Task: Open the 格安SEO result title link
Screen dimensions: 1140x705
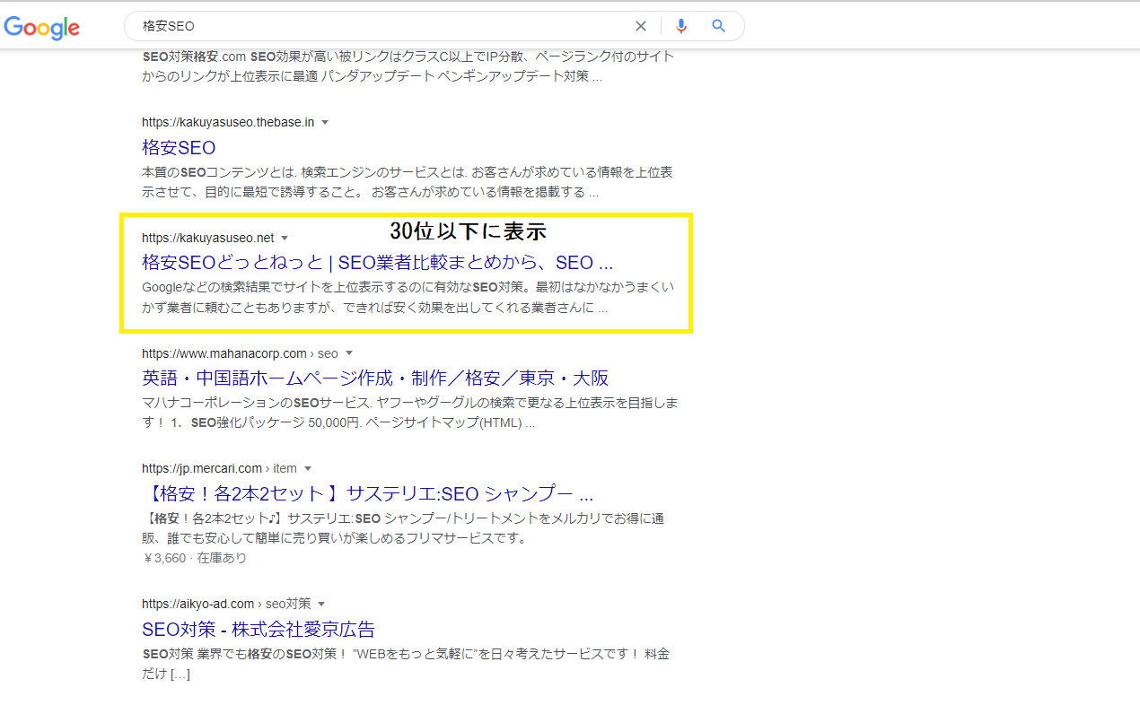Action: (179, 147)
